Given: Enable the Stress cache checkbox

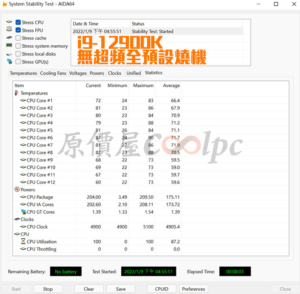Looking at the screenshot, I should pos(18,38).
